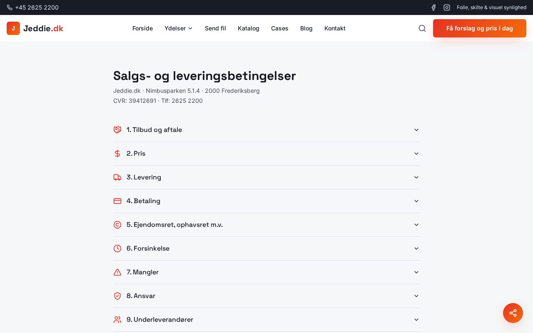
Task: Click the Jeddie.dk logo icon
Action: [x=13, y=28]
